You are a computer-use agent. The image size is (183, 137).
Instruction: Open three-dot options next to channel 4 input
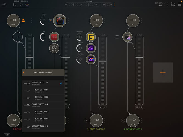pos(141,21)
